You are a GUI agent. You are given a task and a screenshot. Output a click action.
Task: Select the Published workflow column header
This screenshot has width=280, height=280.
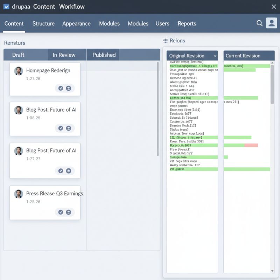103,55
